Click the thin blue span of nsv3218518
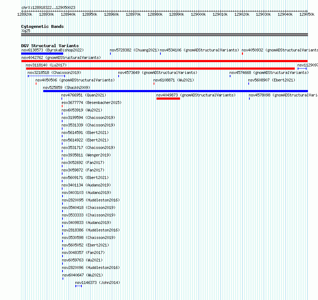This screenshot has width=318, height=300. [46, 76]
